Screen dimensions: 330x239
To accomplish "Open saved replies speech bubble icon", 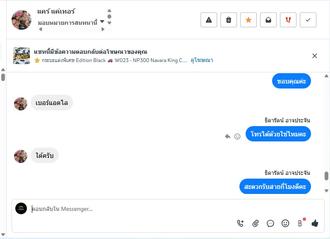I will [270, 223].
